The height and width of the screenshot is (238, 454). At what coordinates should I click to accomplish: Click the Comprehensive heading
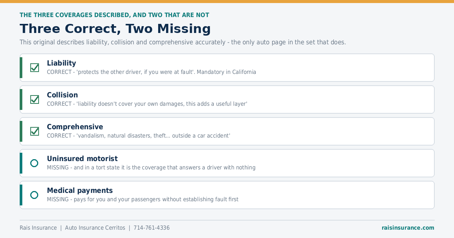click(75, 127)
